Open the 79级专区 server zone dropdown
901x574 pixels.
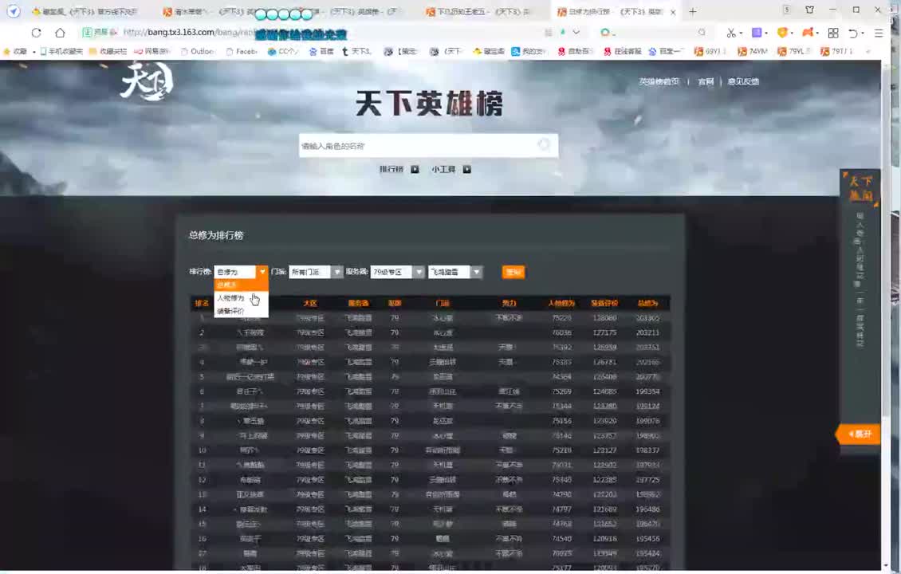point(396,272)
